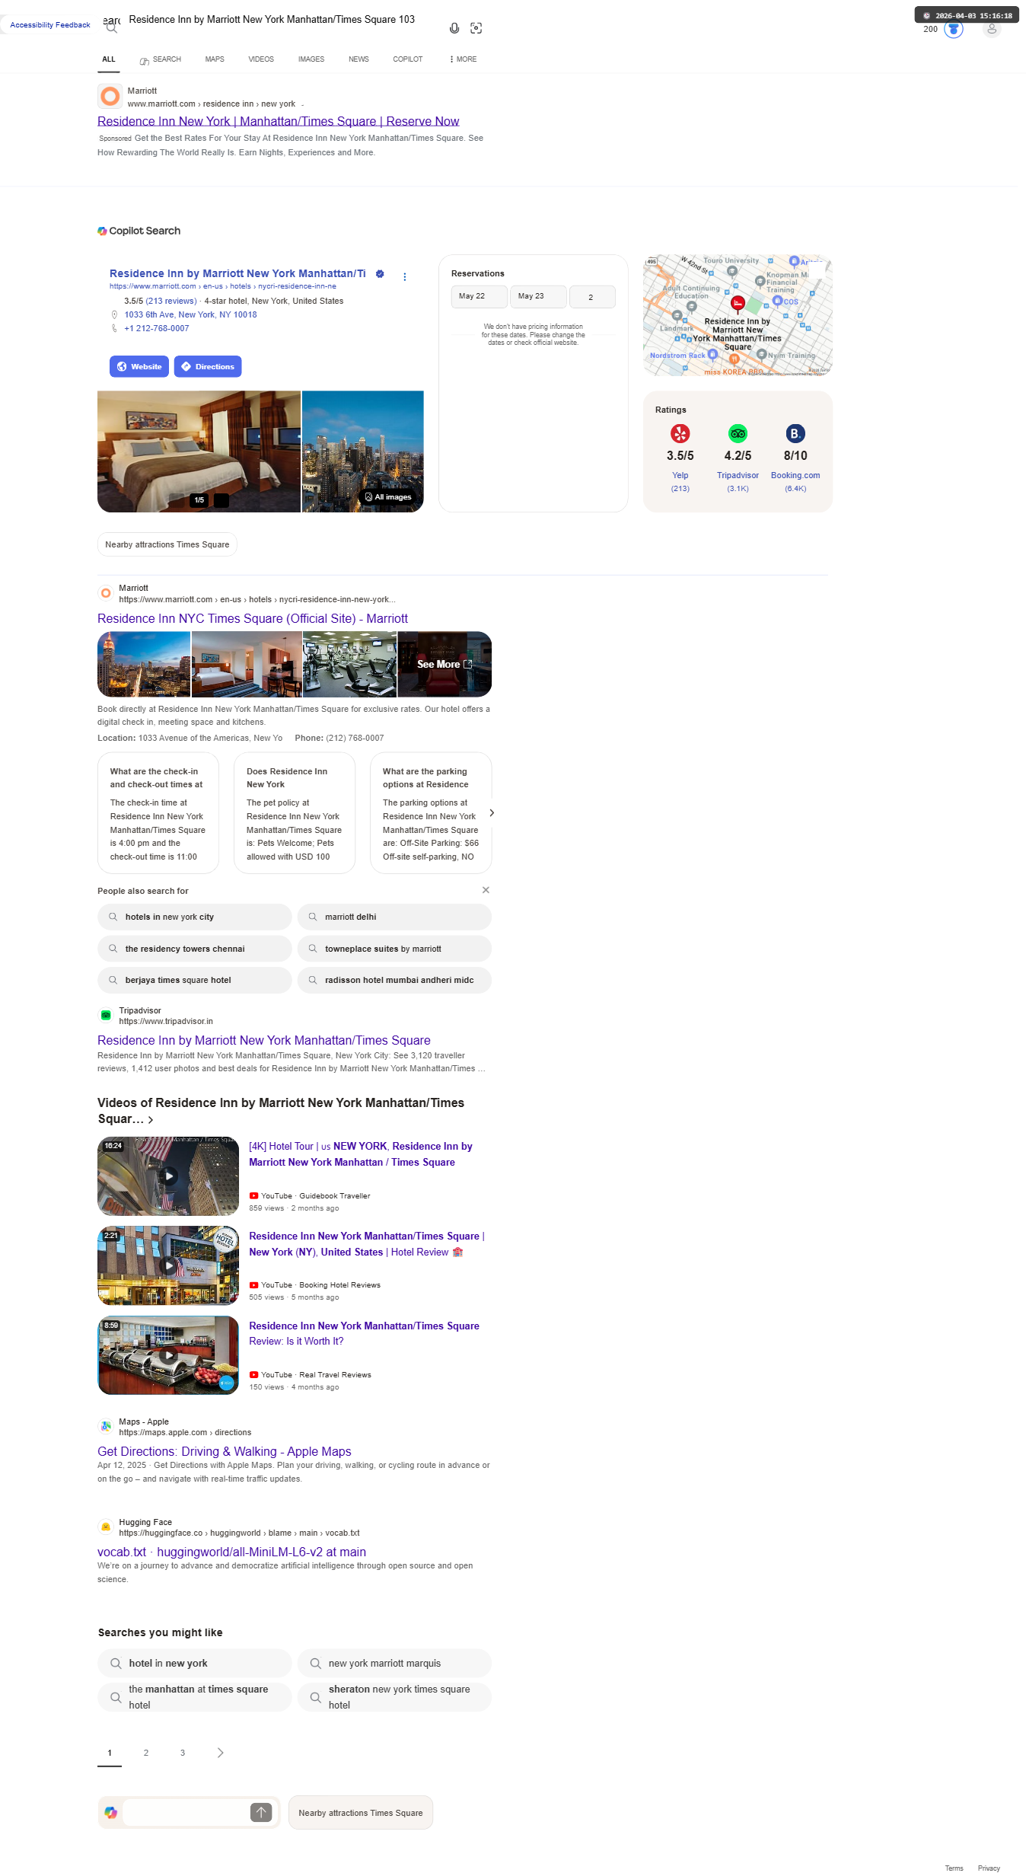Select the May 22 check-in date
Screen dimensions: 1026x1873
tap(479, 297)
